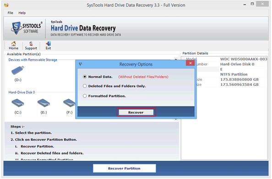
Task: Open the Help menu
Action: tap(22, 13)
